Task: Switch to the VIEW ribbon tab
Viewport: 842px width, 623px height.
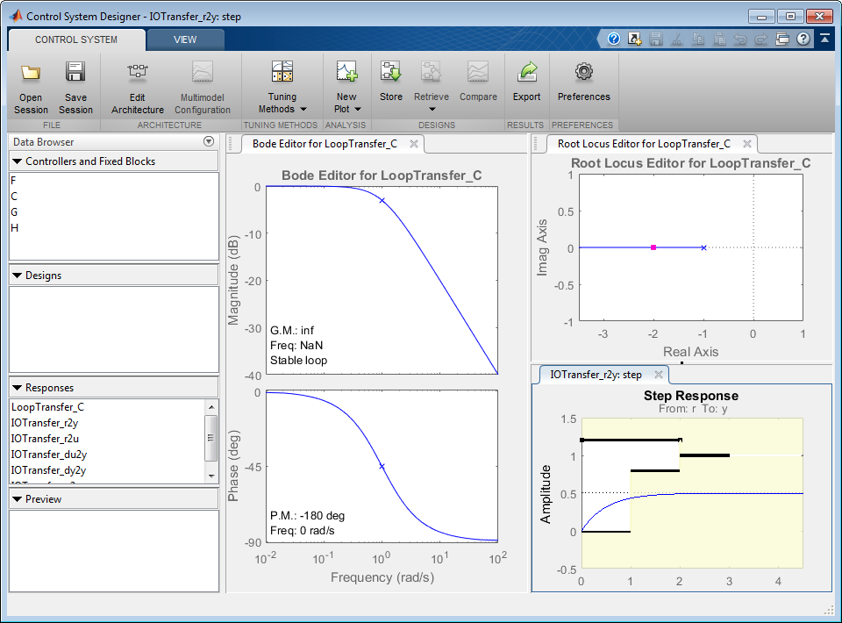Action: (x=185, y=39)
